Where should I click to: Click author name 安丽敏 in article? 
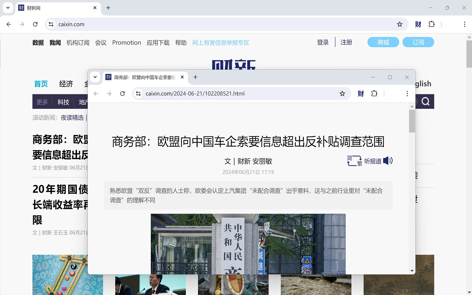pos(262,161)
